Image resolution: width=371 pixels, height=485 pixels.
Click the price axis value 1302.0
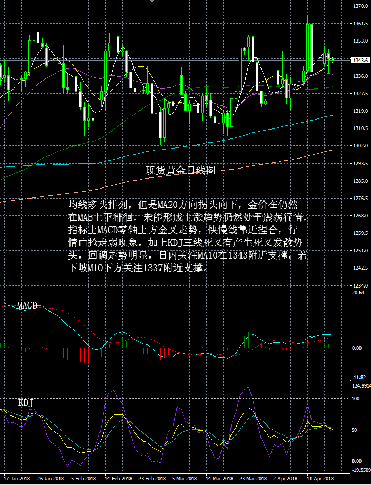pos(360,146)
